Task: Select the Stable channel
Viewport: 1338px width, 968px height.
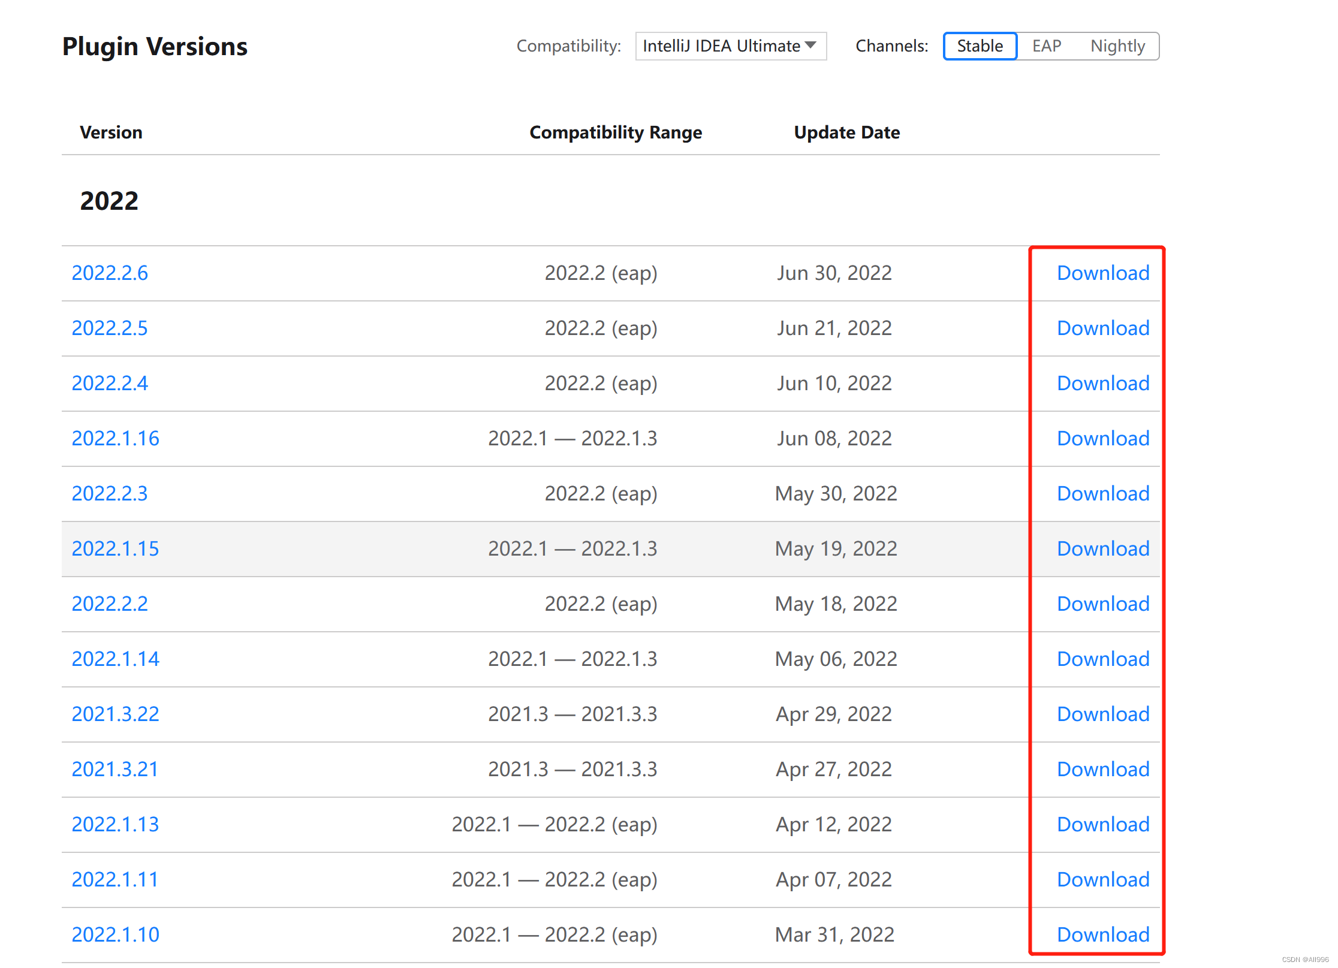Action: tap(980, 46)
